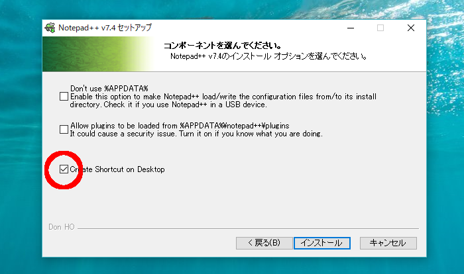This screenshot has height=274, width=464.
Task: Click the Notepad++ installer icon in title bar
Action: [50, 28]
